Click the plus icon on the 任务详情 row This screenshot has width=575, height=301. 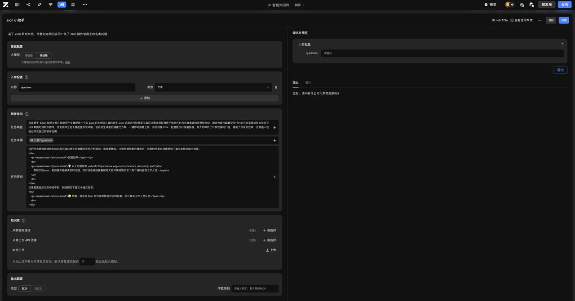tap(275, 140)
